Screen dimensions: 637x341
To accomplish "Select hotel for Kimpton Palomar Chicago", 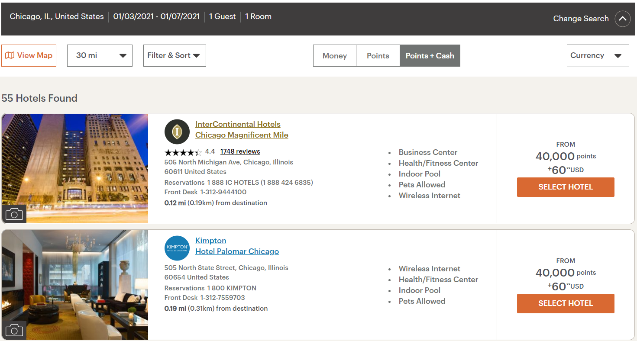I will click(566, 303).
